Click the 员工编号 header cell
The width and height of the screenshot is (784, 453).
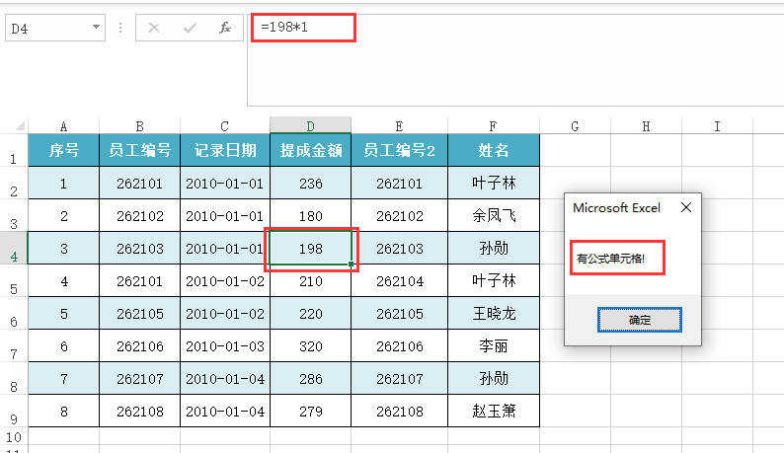139,150
